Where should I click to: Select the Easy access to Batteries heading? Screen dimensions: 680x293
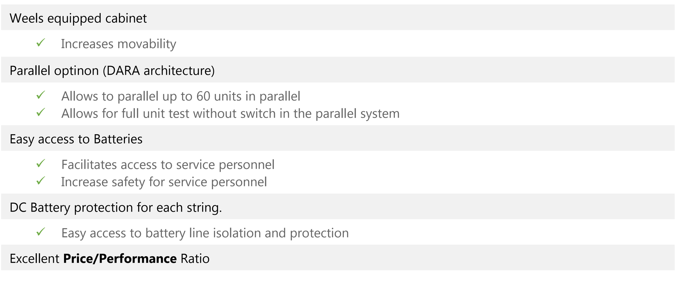coord(76,139)
